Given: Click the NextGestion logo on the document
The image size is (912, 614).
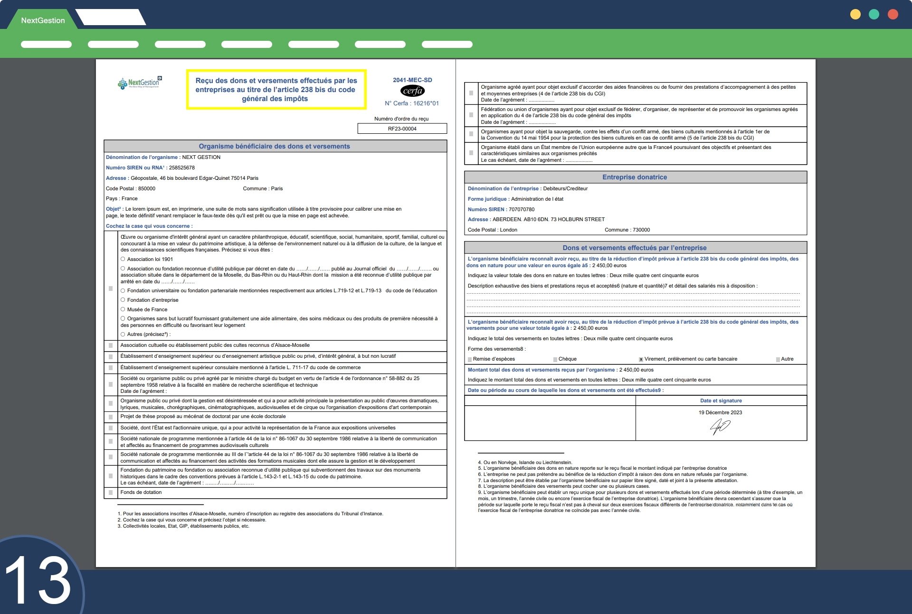Looking at the screenshot, I should [x=140, y=83].
